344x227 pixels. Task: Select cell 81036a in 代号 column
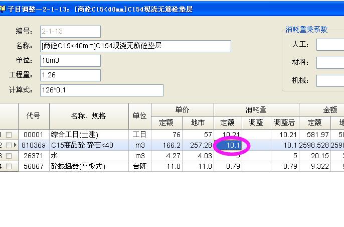(34, 145)
